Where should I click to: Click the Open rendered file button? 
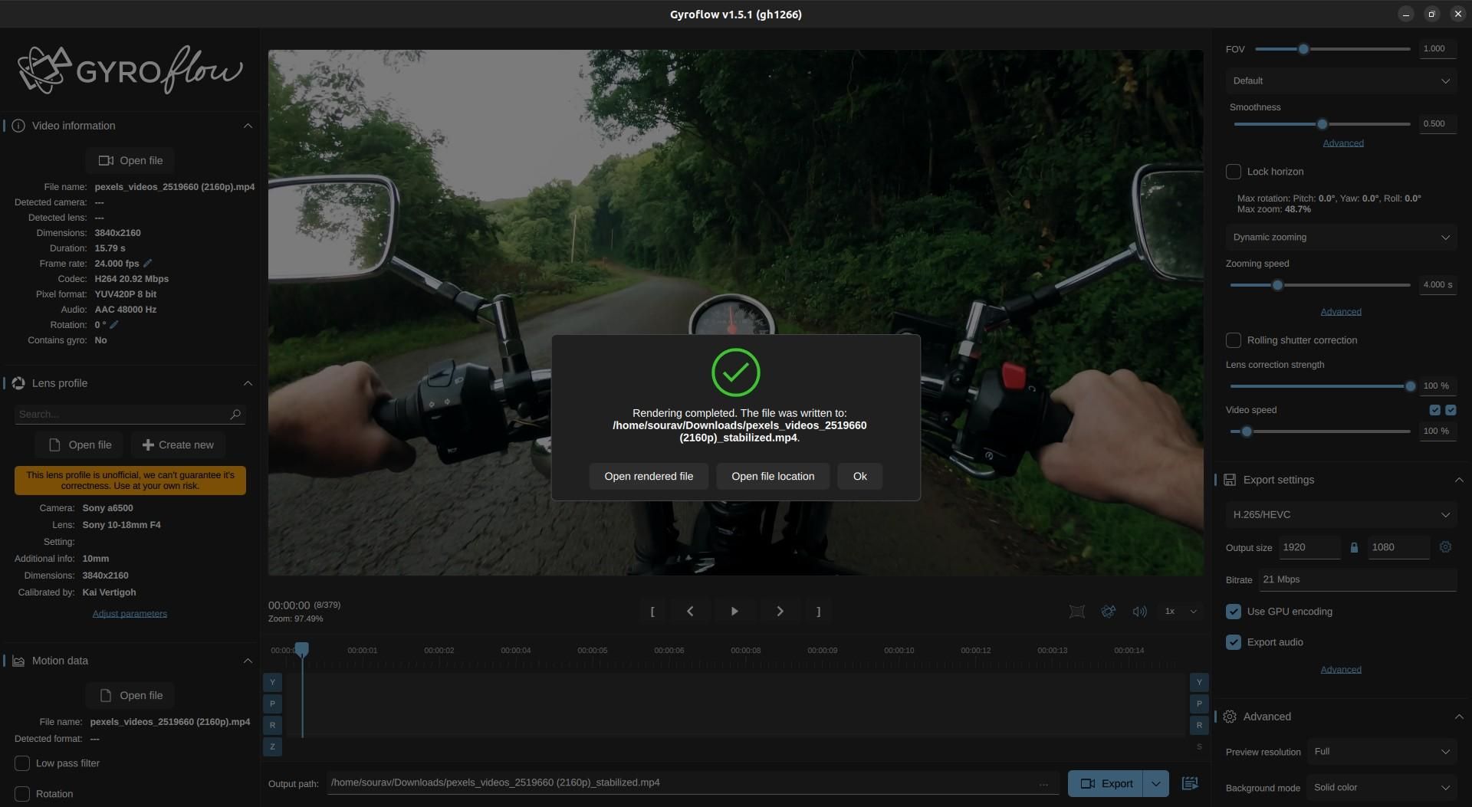coord(649,476)
